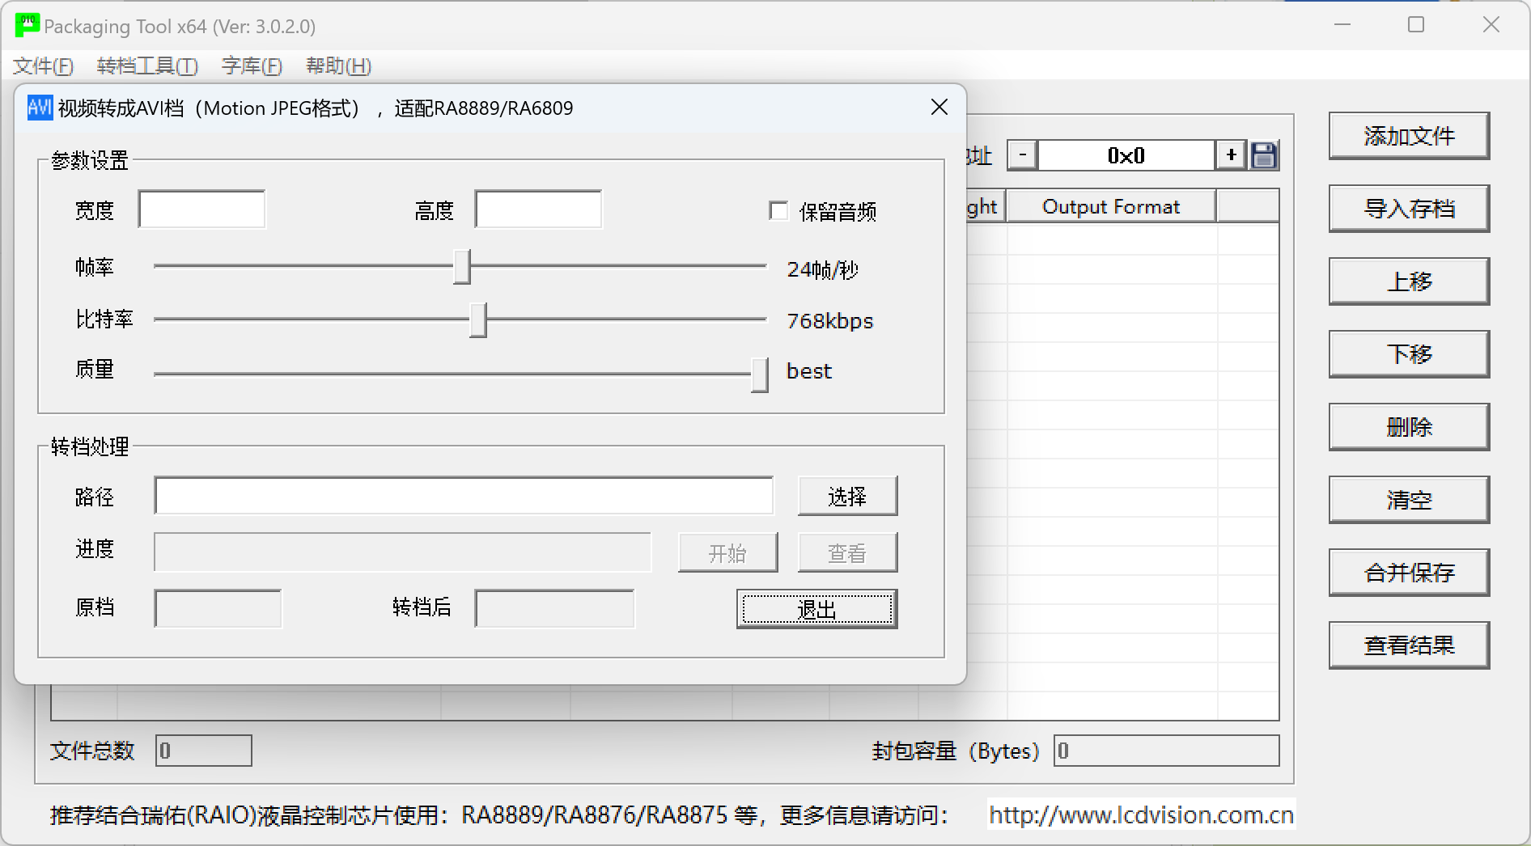Click the minus button to decrement address
This screenshot has width=1531, height=846.
(1023, 155)
